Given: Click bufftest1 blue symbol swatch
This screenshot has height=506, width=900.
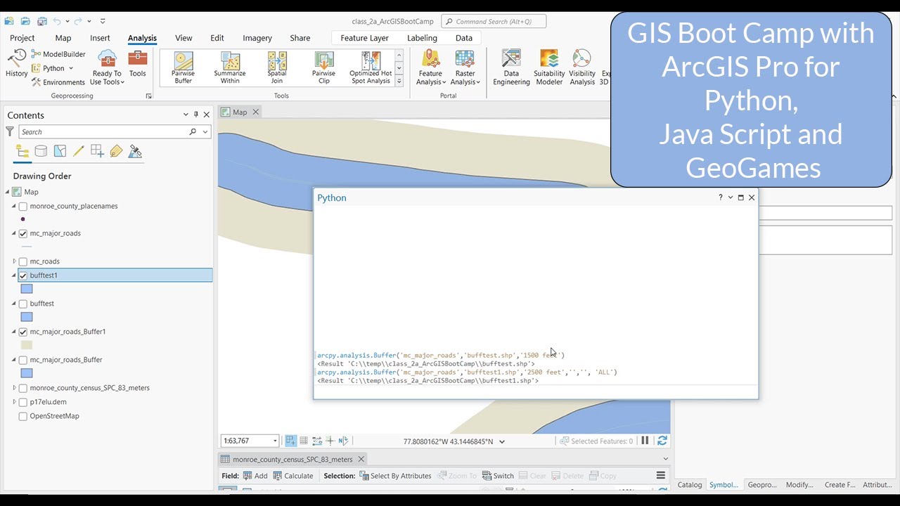Looking at the screenshot, I should coord(27,289).
